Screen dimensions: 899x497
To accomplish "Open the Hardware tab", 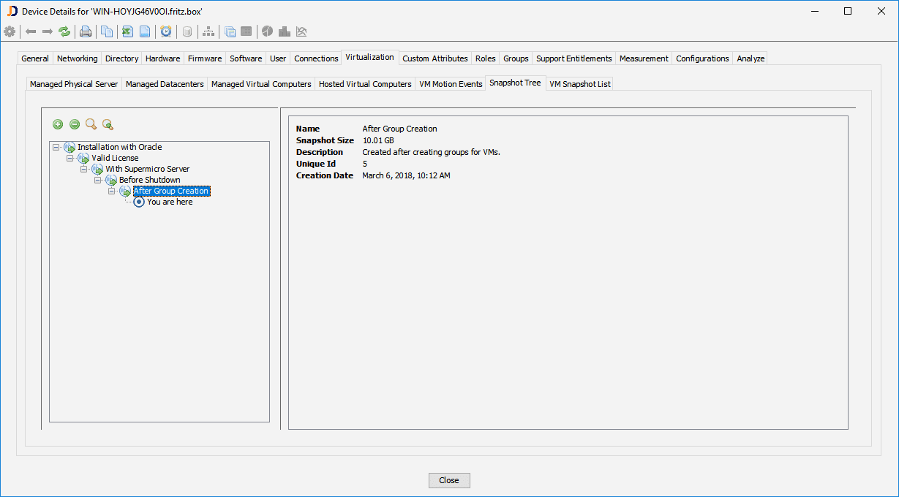I will [162, 58].
